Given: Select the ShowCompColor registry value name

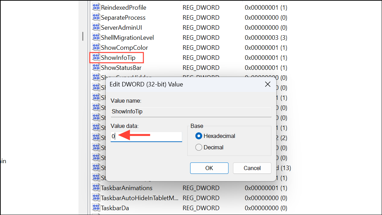Looking at the screenshot, I should coord(125,47).
